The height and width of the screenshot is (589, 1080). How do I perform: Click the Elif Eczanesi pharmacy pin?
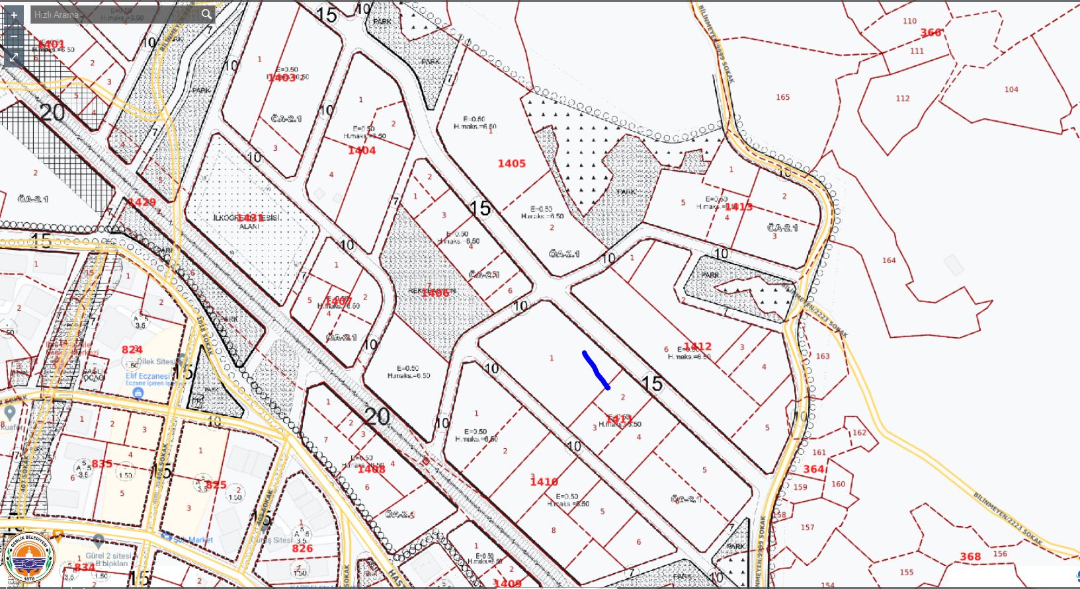tap(138, 394)
